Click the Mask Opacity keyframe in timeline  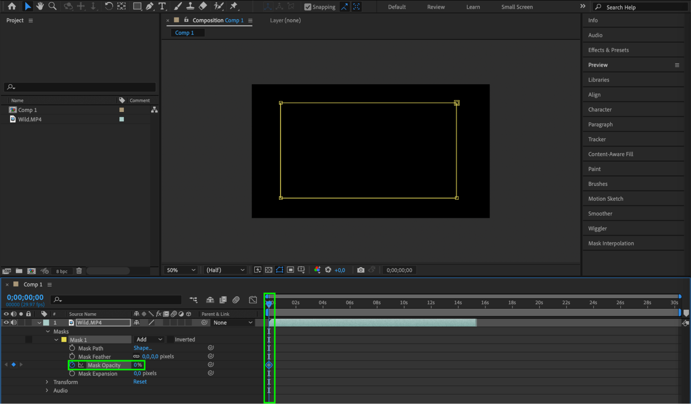[269, 365]
